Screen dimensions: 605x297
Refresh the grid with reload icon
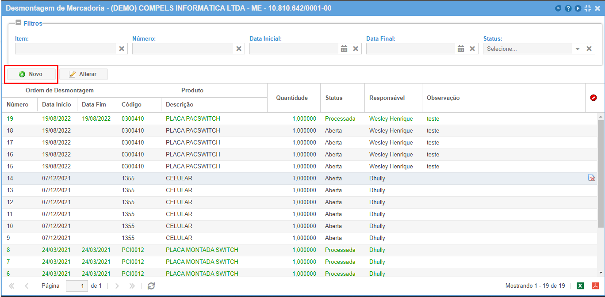[151, 286]
